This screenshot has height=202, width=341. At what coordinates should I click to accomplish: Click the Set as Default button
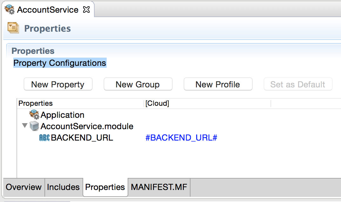point(298,85)
